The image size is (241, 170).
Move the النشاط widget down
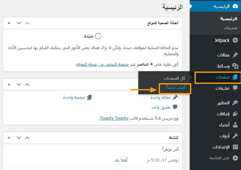click(x=19, y=138)
